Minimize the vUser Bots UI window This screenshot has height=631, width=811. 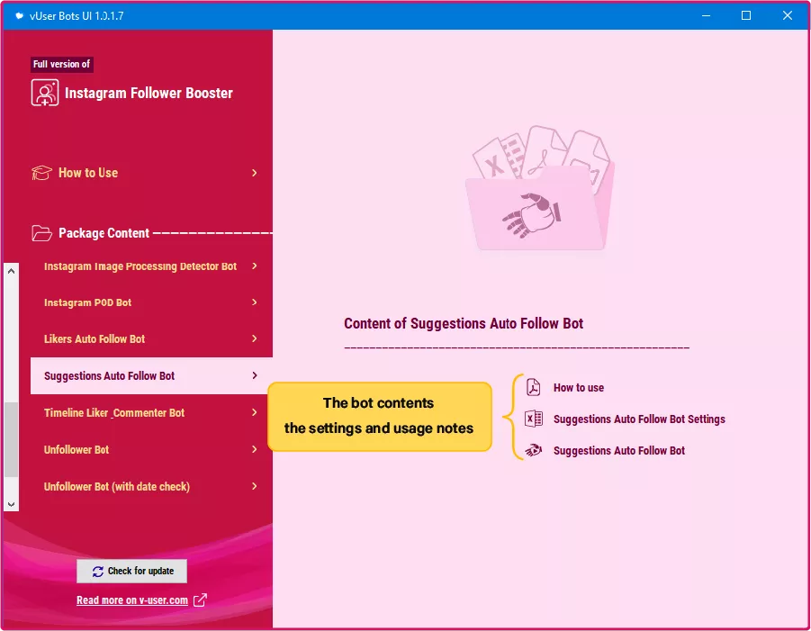pyautogui.click(x=706, y=15)
